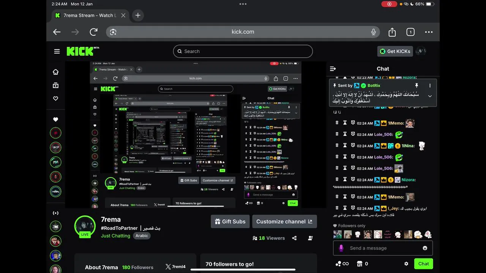486x273 pixels.
Task: Timeout l_Jey using the hourglass icon
Action: point(345,208)
